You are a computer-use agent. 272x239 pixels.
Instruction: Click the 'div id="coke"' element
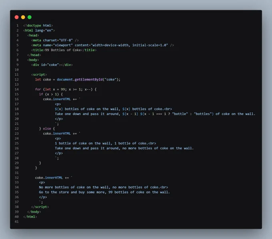tap(52, 65)
